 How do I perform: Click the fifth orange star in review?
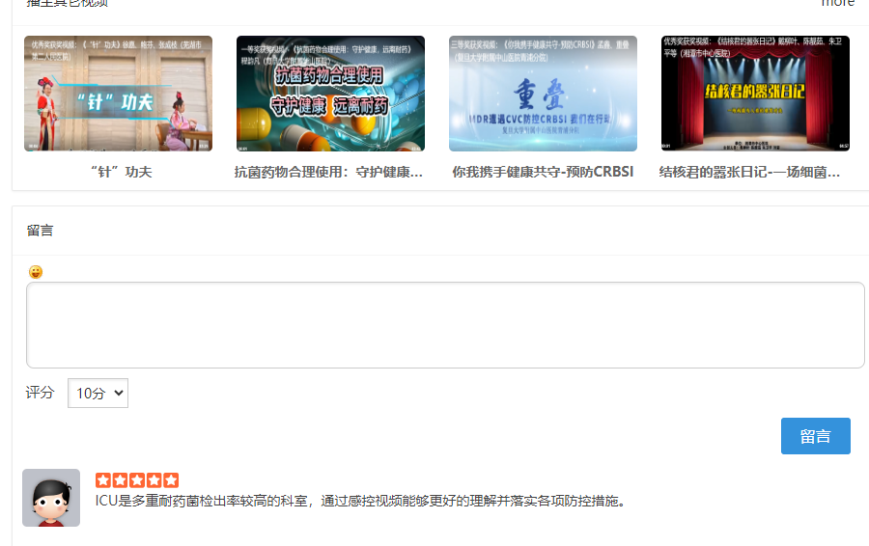click(x=171, y=479)
